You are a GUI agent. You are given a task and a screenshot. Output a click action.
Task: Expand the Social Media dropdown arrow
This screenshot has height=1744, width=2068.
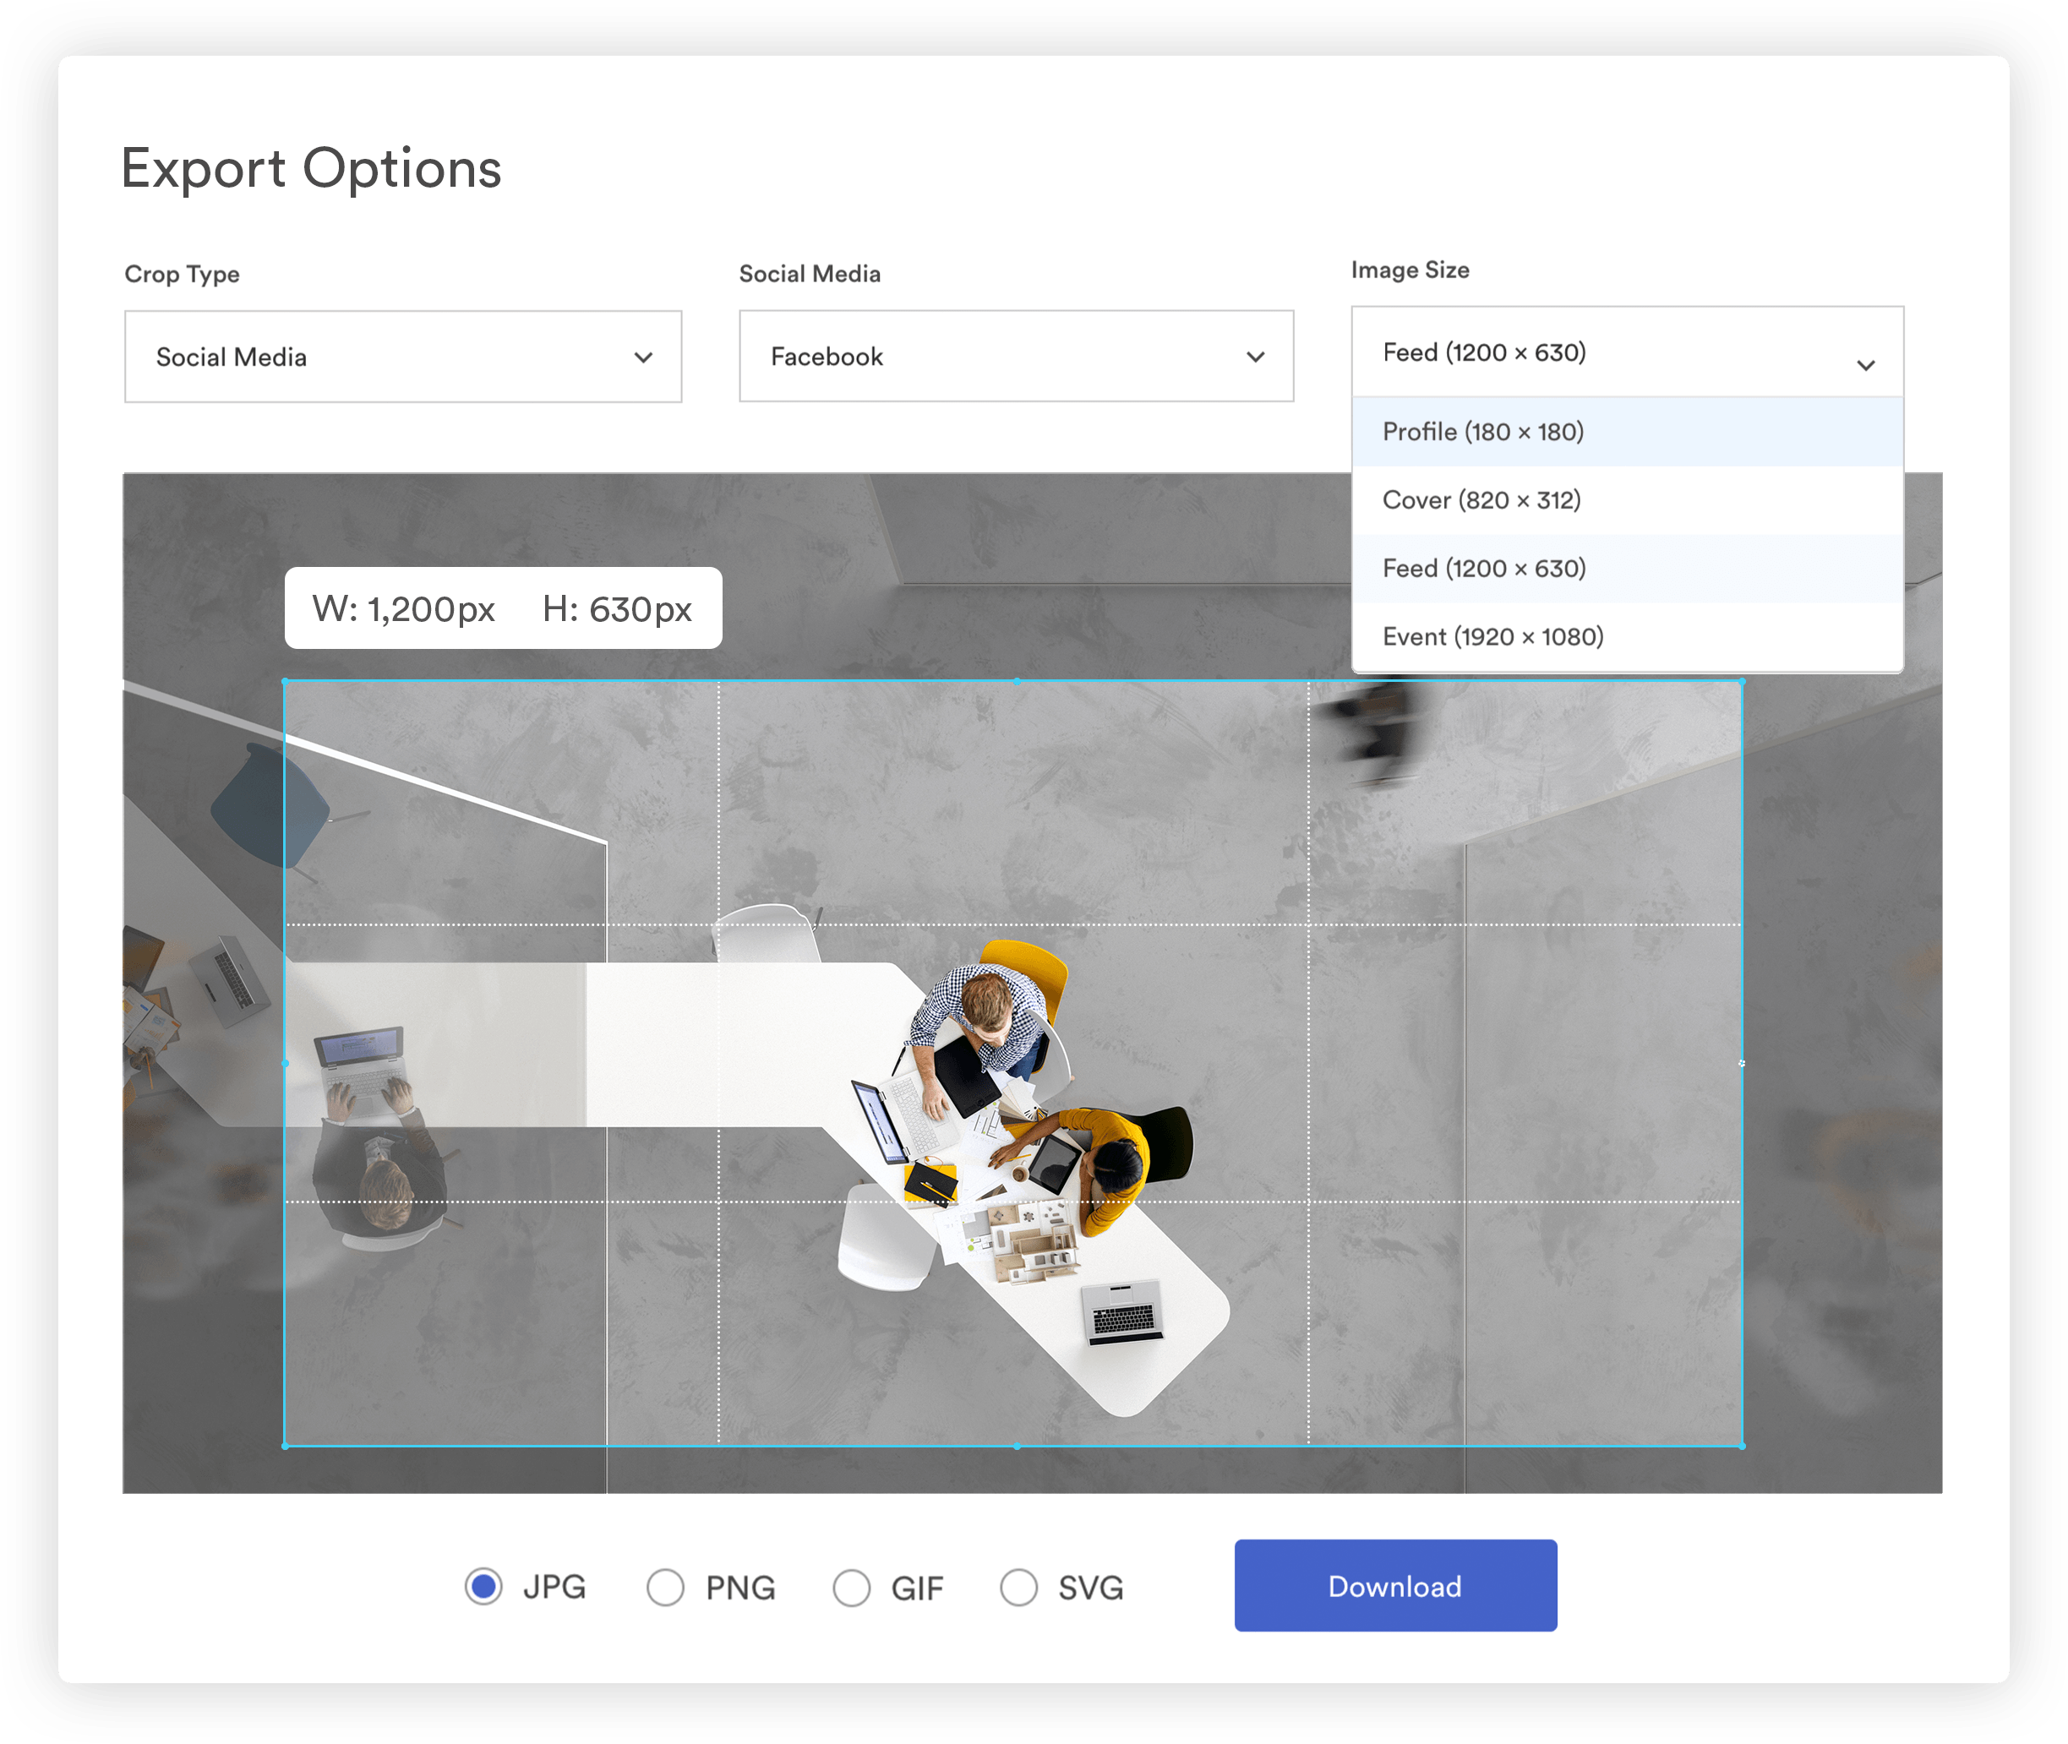tap(1258, 357)
